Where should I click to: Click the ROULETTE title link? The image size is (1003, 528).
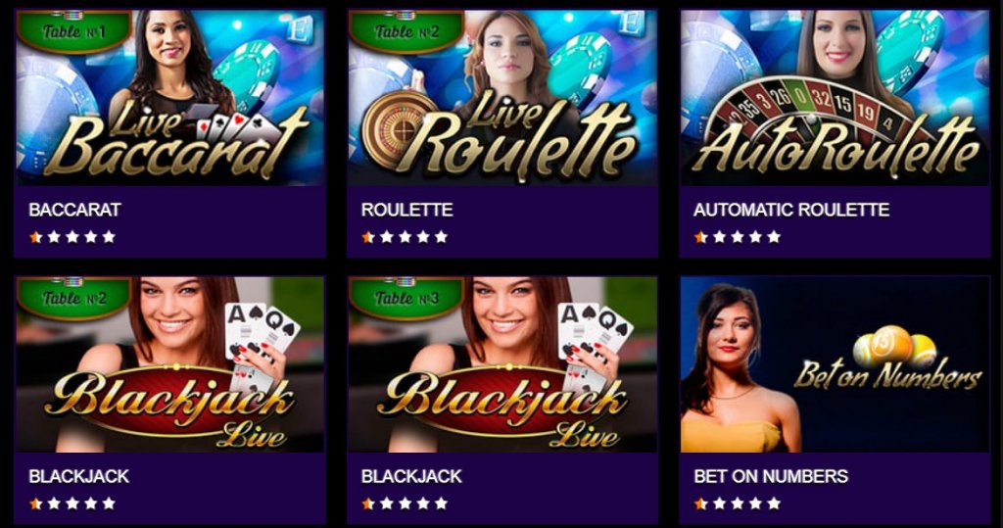point(406,210)
